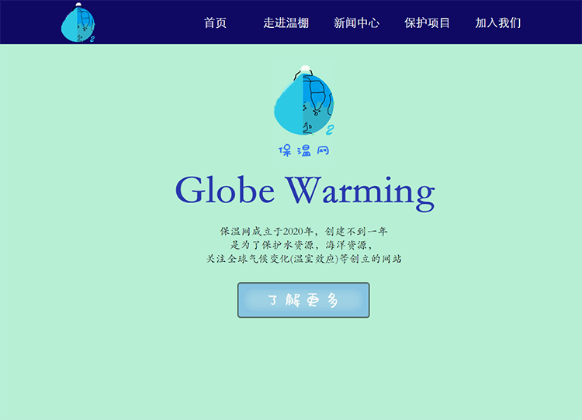
Task: Click the white cap atop the large logo
Action: (x=305, y=69)
